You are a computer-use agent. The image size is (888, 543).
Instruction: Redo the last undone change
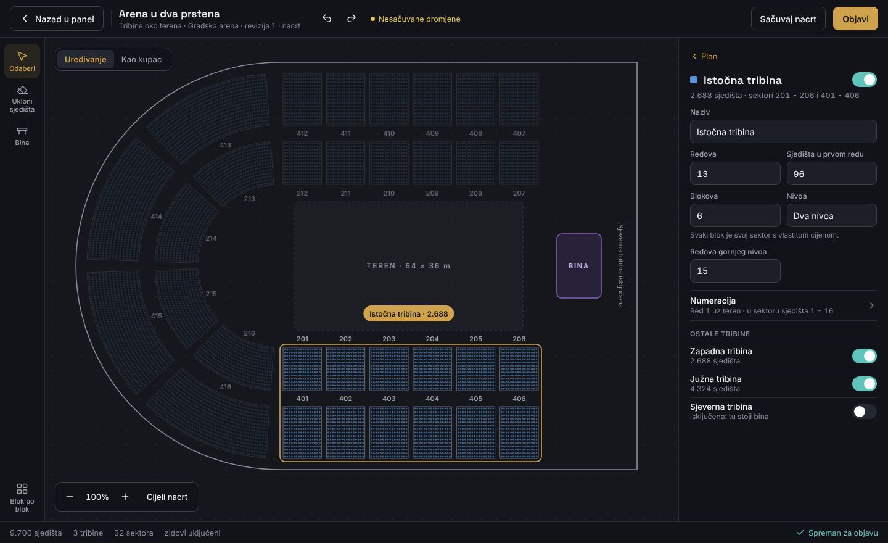point(351,19)
